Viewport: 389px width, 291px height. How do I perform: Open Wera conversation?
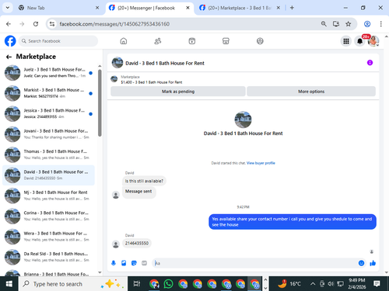[x=48, y=237]
